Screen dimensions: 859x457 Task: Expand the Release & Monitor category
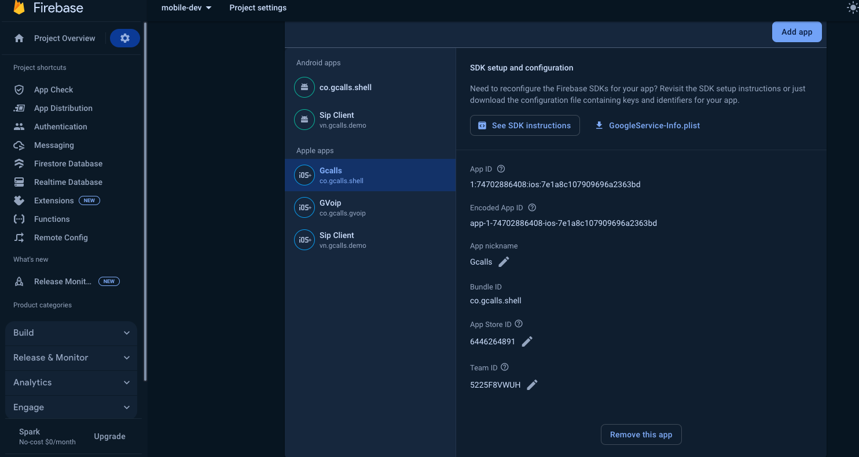(x=71, y=358)
